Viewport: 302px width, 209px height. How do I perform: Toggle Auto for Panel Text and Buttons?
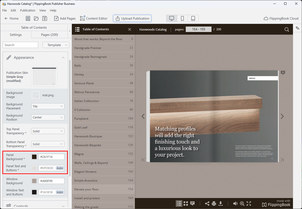tap(60, 168)
